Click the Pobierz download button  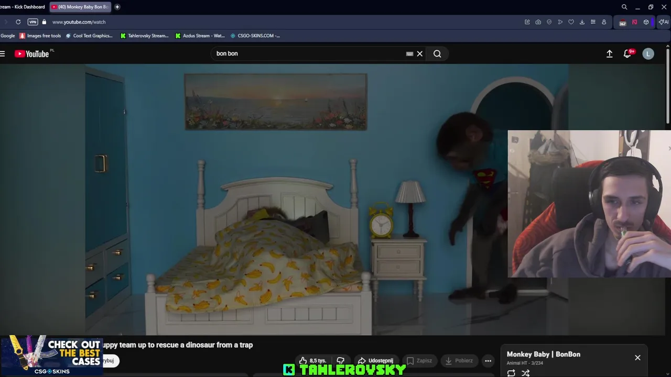459,360
